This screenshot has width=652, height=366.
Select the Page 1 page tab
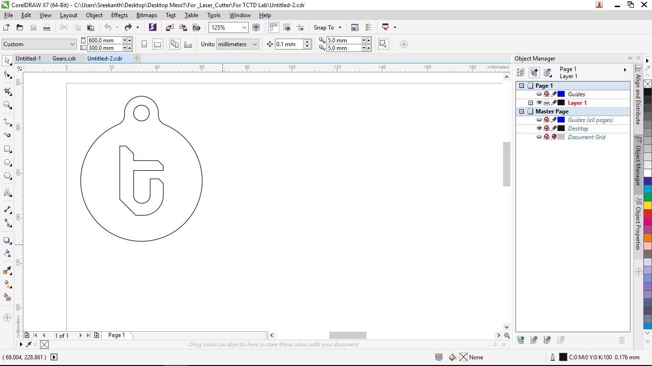click(116, 335)
